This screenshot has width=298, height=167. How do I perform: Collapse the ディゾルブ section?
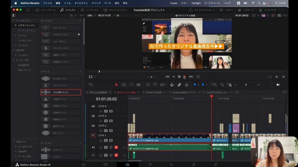pos(80,21)
